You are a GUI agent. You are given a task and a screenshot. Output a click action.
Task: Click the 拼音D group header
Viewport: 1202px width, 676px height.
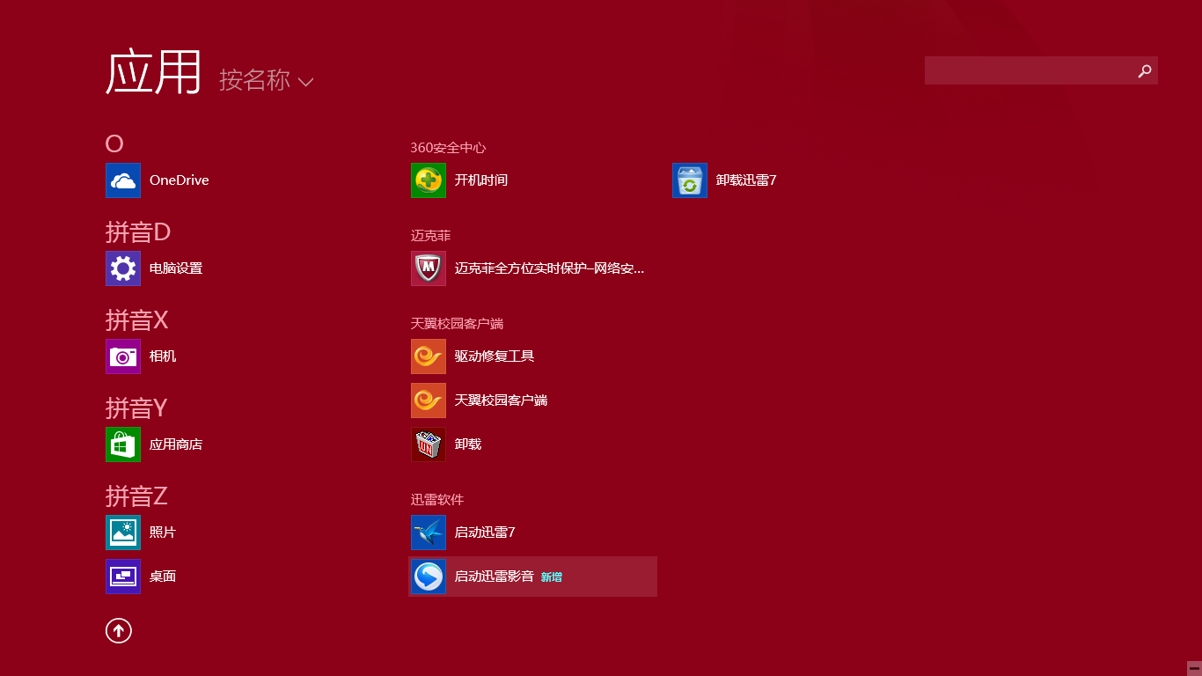click(138, 232)
